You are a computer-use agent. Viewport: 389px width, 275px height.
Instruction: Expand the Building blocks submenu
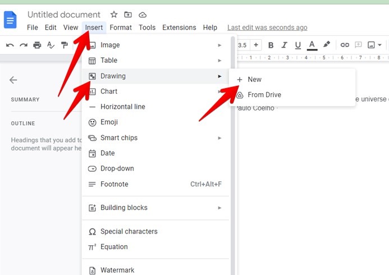click(155, 208)
